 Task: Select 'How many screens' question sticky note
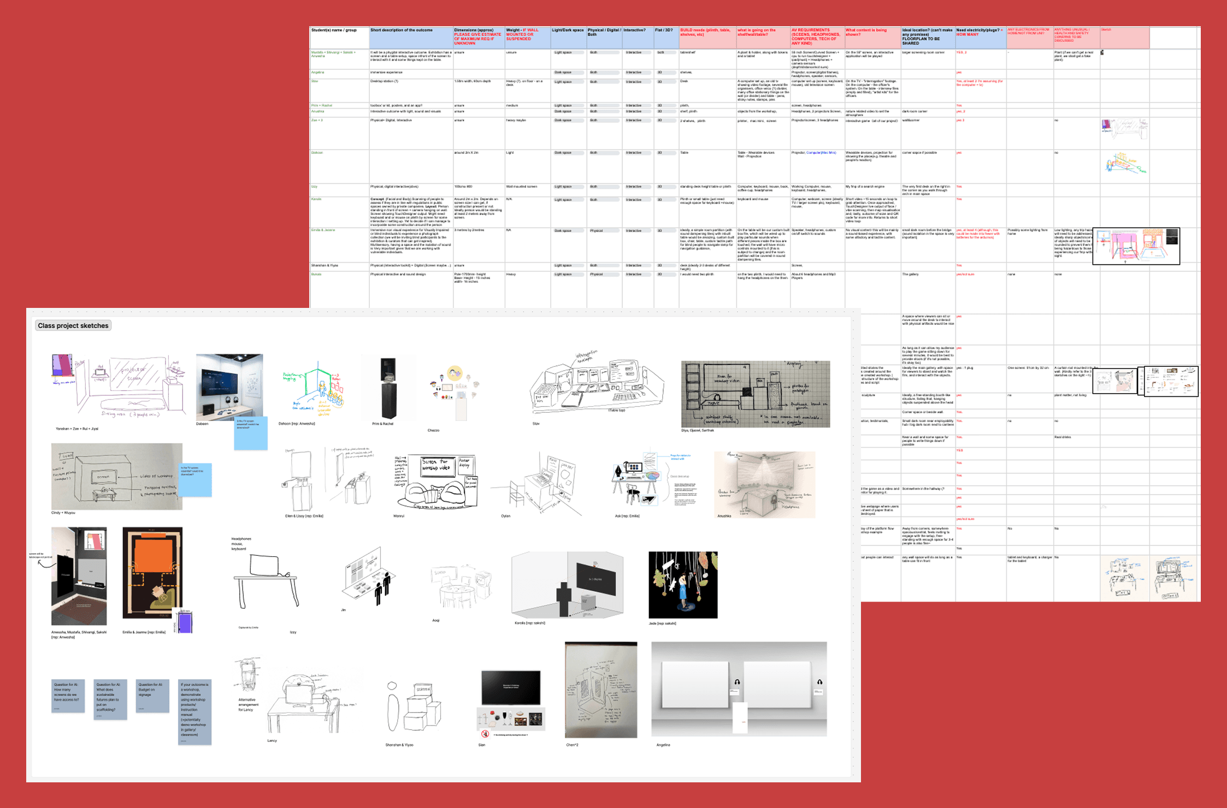(68, 696)
